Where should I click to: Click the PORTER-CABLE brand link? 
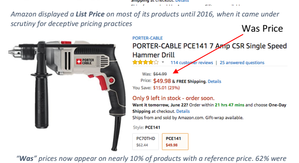[x=148, y=38]
